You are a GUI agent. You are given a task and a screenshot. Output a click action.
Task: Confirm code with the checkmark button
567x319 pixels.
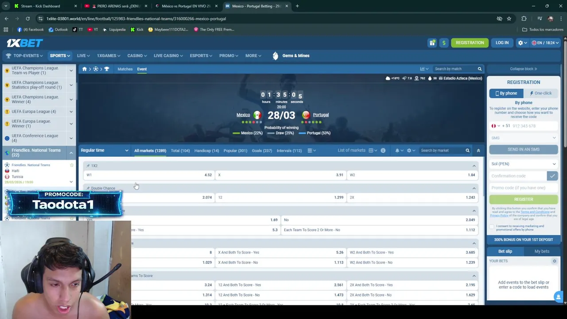point(552,176)
